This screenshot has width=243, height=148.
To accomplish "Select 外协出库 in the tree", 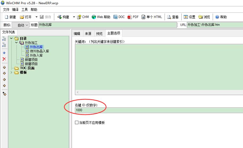I will pos(36,47).
